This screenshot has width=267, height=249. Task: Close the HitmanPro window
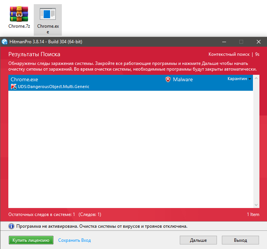pos(259,42)
